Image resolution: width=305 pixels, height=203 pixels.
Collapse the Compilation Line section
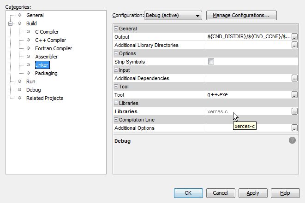(116, 120)
